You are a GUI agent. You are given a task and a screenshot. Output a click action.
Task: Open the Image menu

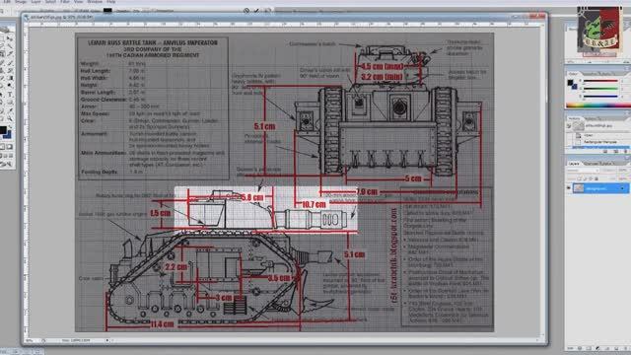point(21,2)
